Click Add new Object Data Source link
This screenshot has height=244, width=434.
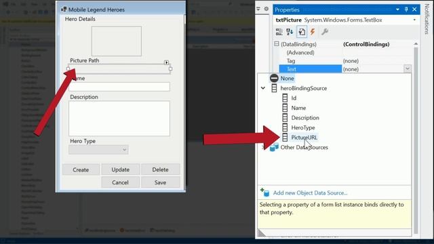click(x=310, y=192)
